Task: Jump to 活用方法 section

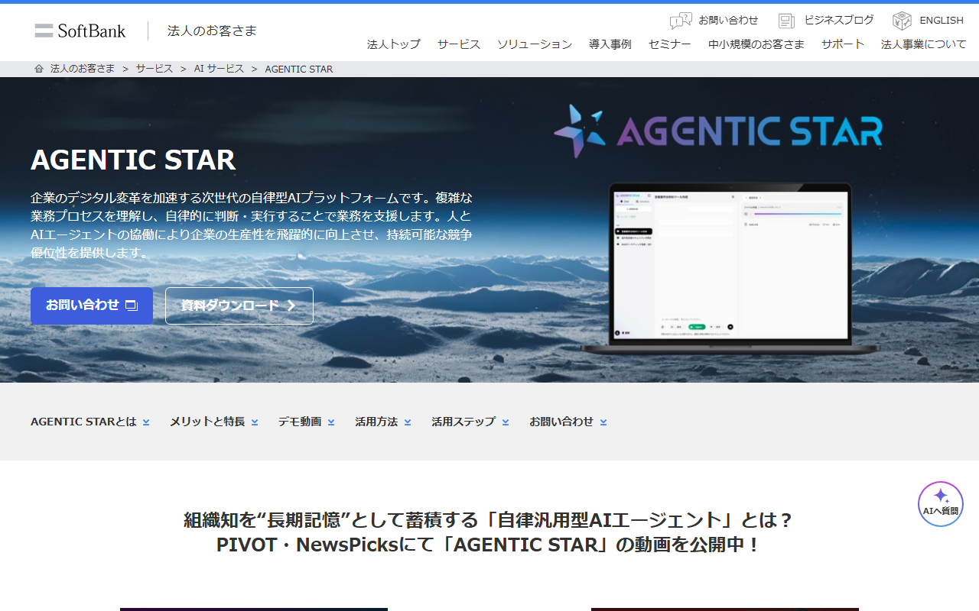Action: click(x=382, y=422)
